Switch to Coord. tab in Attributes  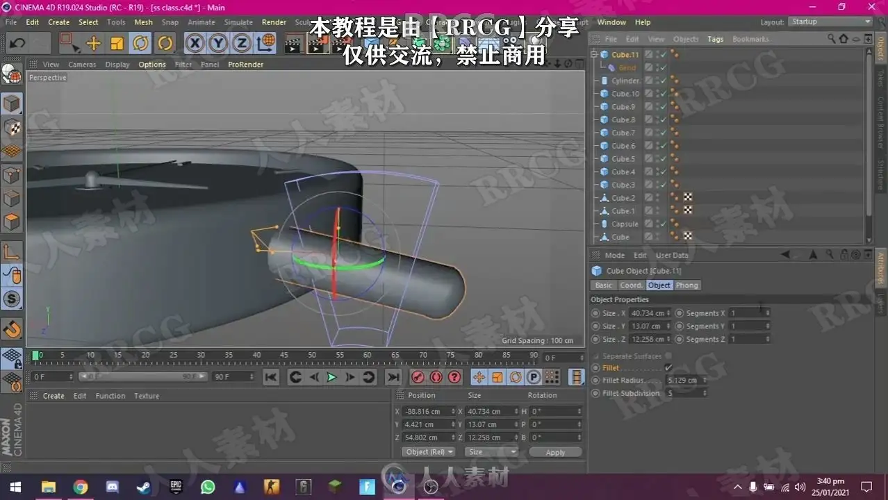pyautogui.click(x=631, y=285)
